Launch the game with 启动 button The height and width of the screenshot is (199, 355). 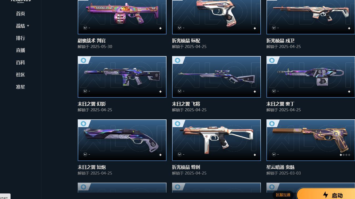(326, 194)
